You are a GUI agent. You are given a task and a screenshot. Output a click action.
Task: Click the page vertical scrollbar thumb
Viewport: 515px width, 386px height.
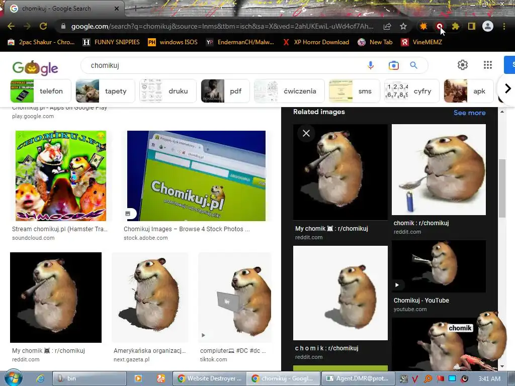pyautogui.click(x=502, y=188)
